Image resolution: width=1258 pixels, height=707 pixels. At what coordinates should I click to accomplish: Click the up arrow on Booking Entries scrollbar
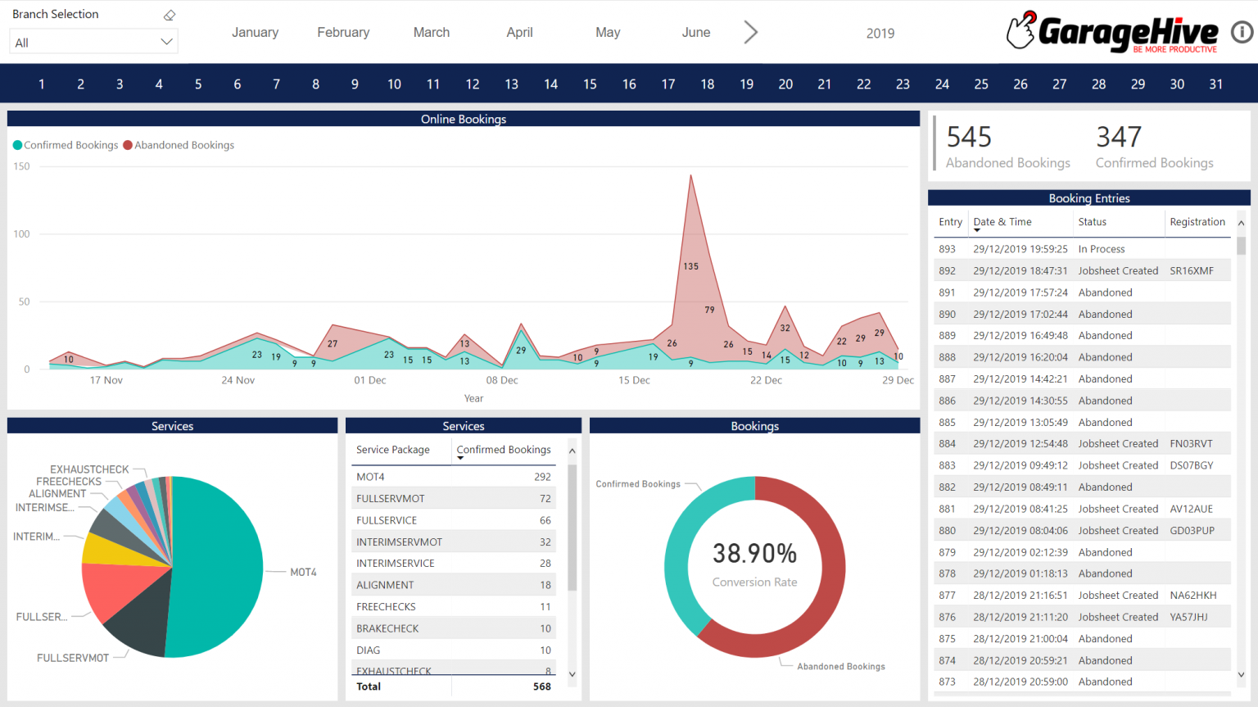(1242, 221)
